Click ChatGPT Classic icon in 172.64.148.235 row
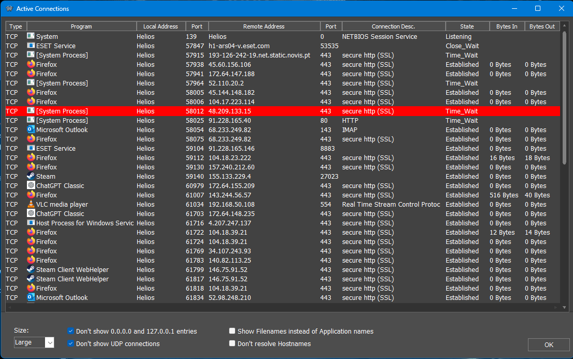 point(31,213)
